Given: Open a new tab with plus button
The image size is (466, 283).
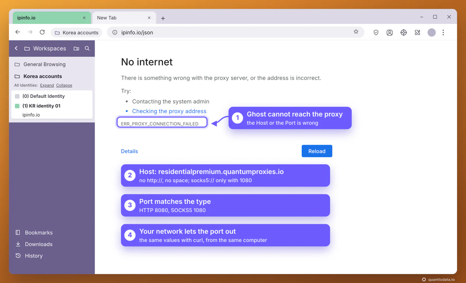Looking at the screenshot, I should [x=163, y=18].
